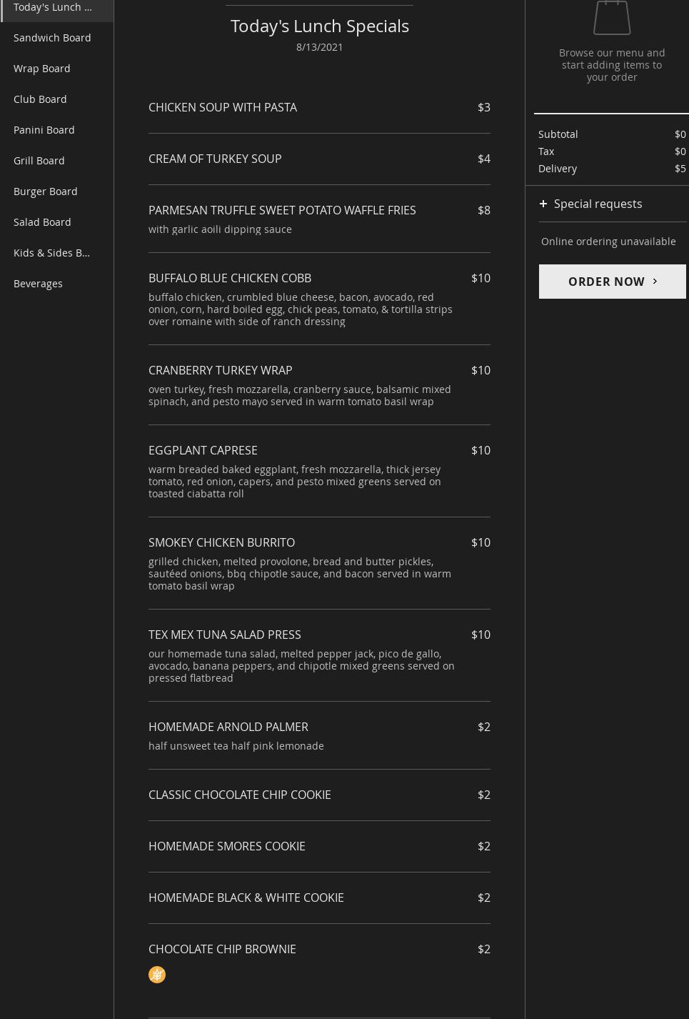Click the wheat icon under Chocolate Chip Brownie
This screenshot has height=1019, width=689.
(x=157, y=975)
